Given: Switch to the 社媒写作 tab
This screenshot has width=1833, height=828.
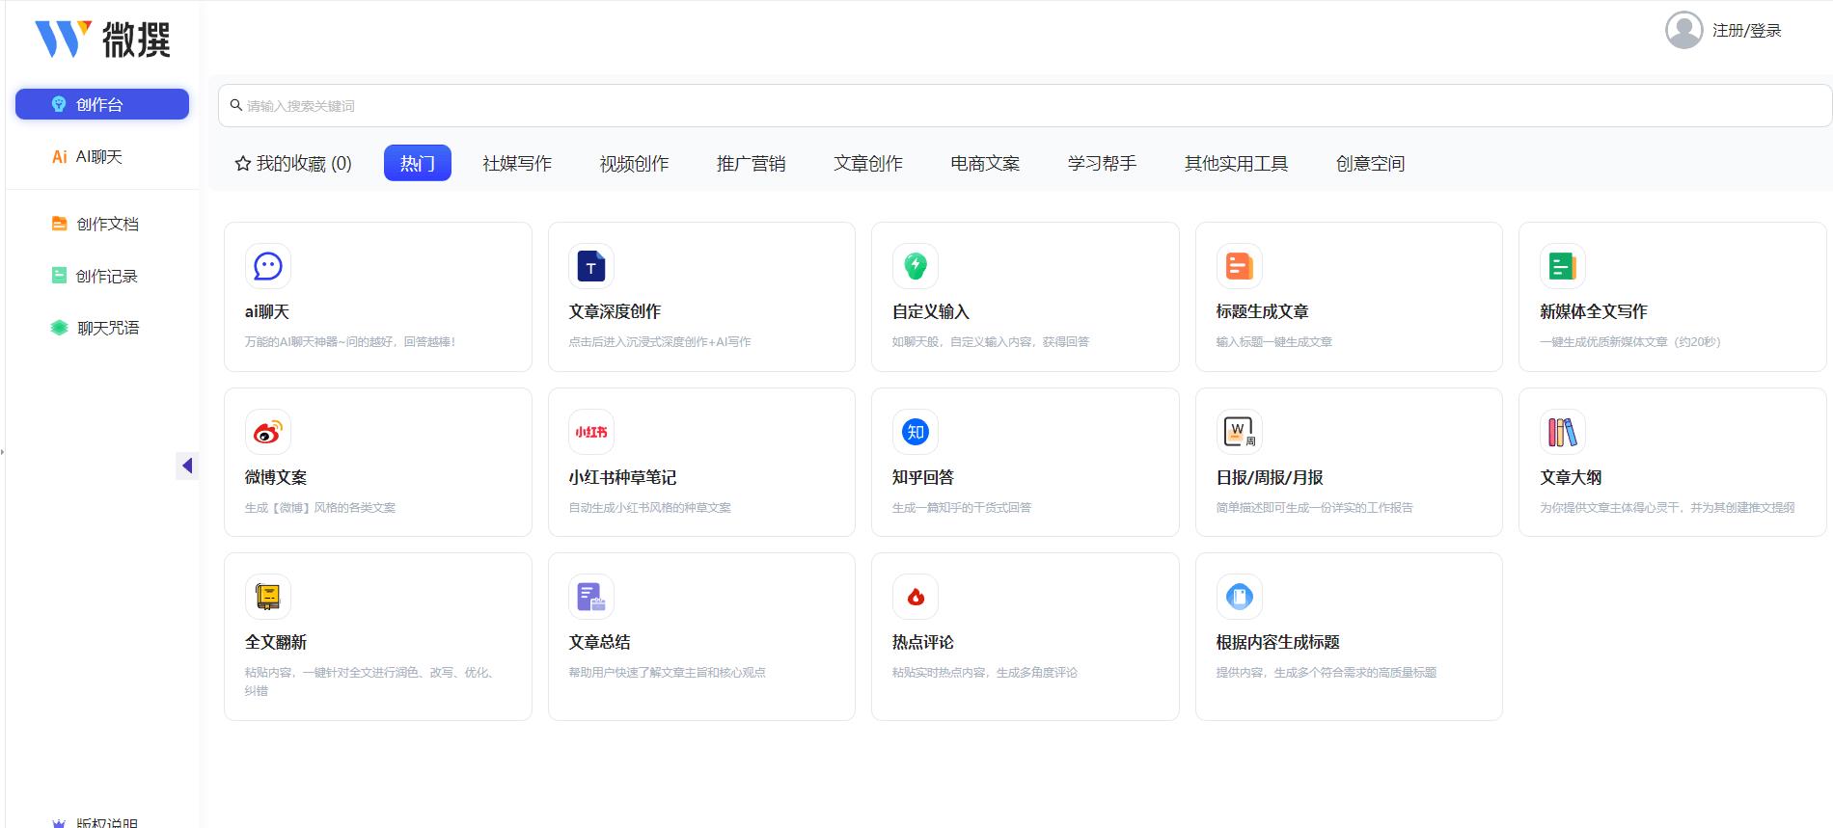Looking at the screenshot, I should (517, 164).
